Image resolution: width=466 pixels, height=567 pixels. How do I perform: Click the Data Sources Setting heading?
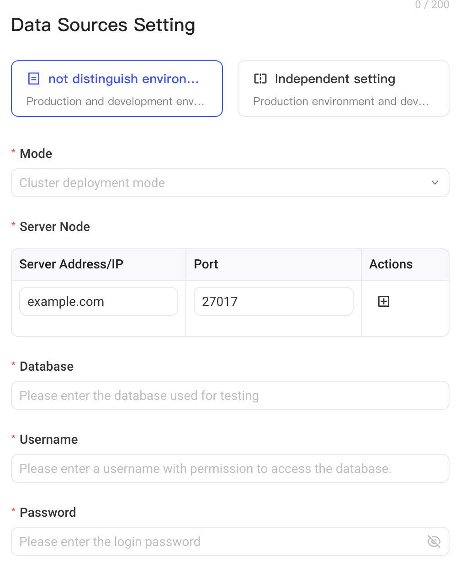[103, 25]
